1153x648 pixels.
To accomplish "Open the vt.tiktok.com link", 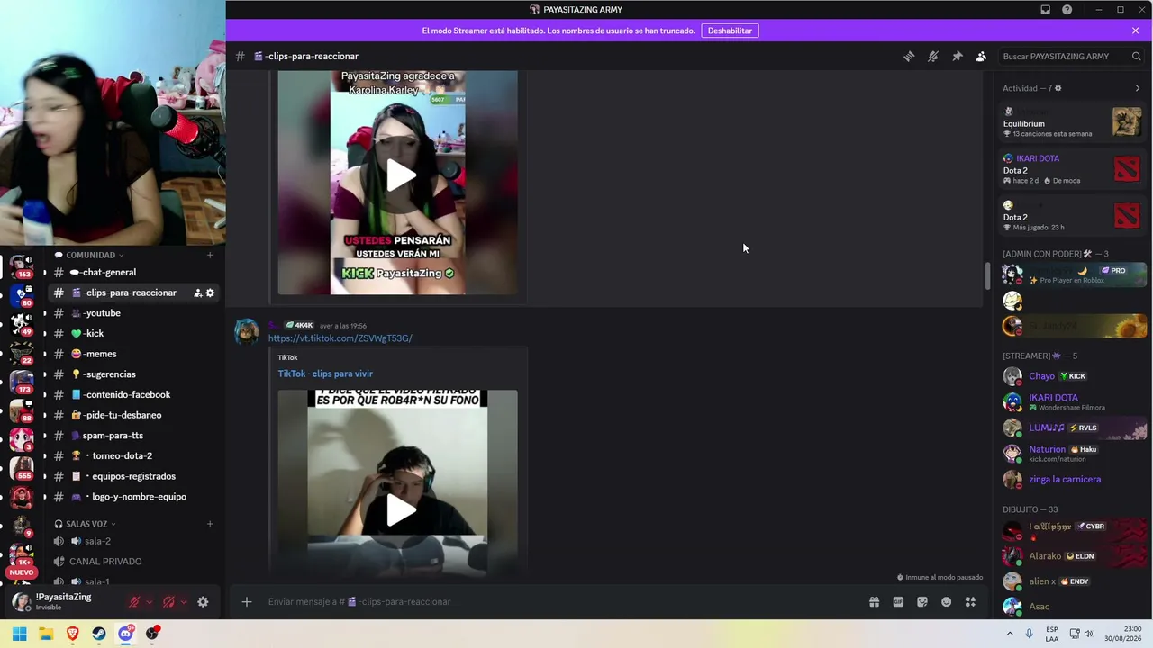I will click(340, 338).
